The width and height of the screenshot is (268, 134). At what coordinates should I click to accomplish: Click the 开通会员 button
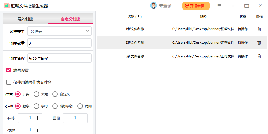click(196, 6)
